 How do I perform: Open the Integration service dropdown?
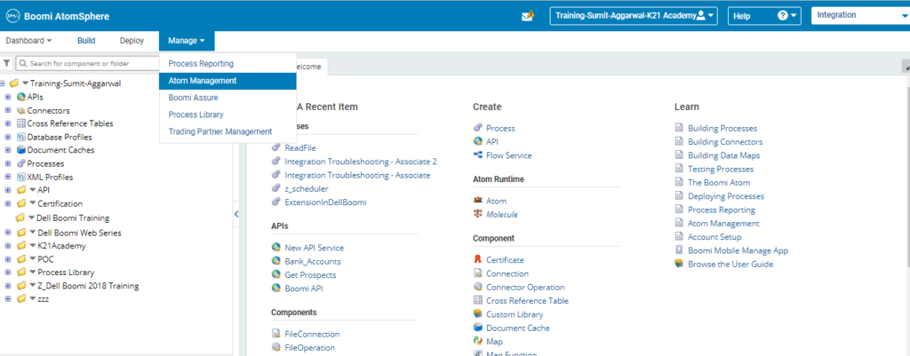coord(860,16)
